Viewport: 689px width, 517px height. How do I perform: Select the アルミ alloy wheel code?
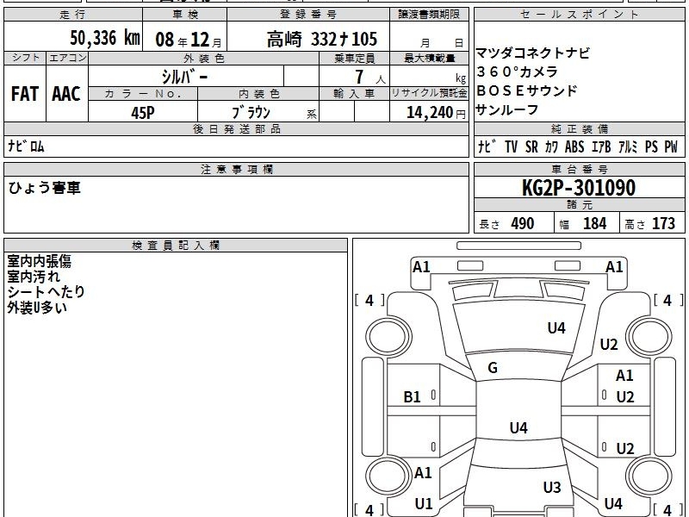(x=628, y=146)
